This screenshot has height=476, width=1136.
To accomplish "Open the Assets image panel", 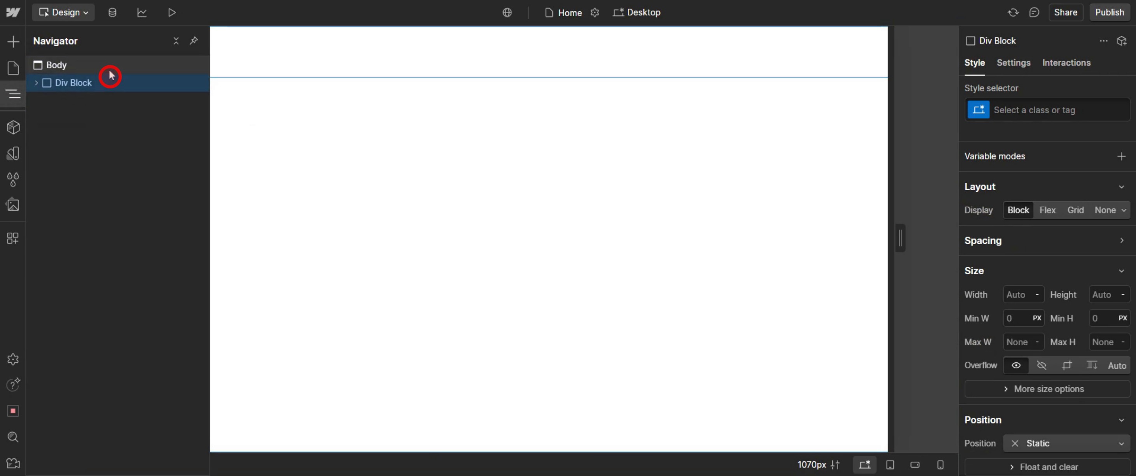I will pos(13,205).
